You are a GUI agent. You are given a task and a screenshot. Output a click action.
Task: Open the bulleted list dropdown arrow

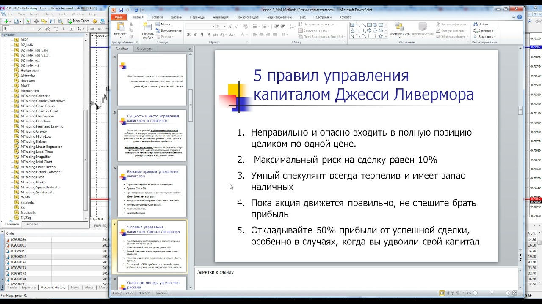tap(259, 26)
